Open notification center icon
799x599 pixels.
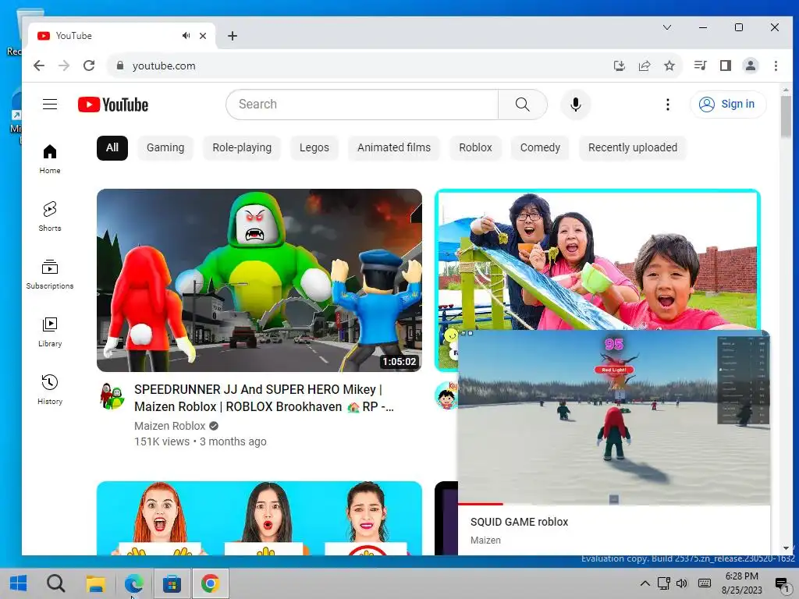(782, 583)
